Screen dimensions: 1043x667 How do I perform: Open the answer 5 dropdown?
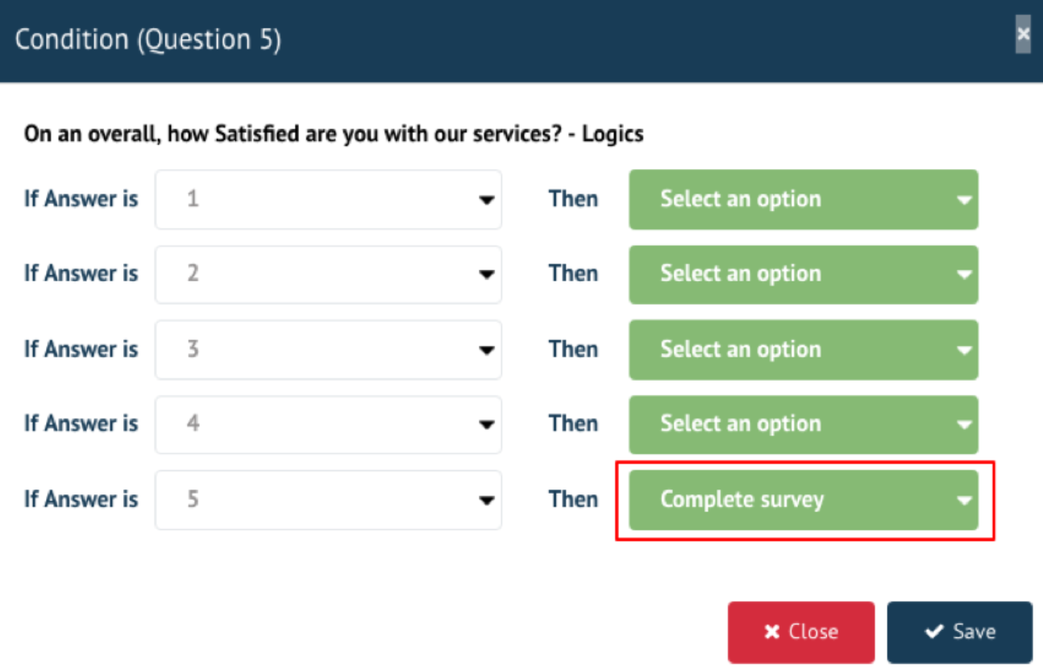328,500
